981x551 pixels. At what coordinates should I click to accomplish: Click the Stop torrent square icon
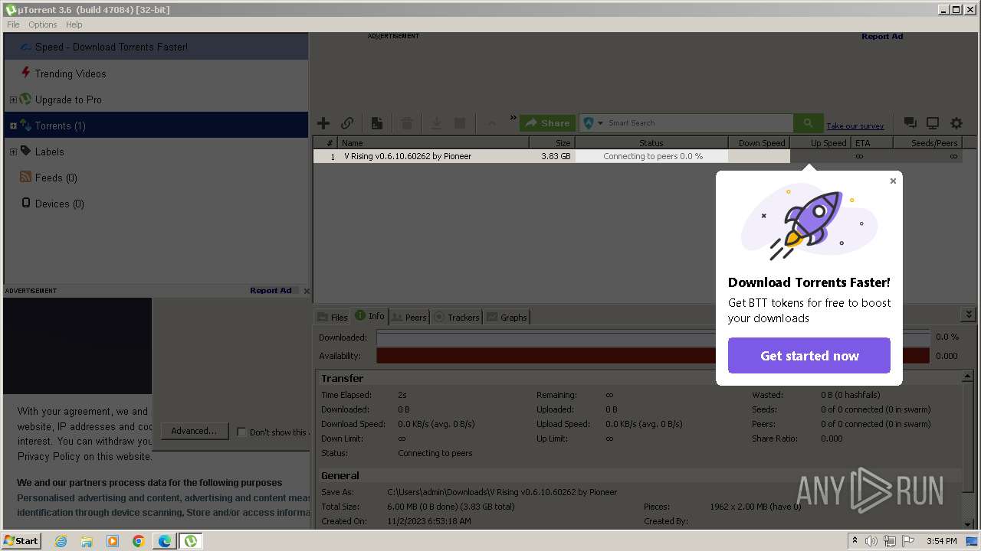point(460,123)
